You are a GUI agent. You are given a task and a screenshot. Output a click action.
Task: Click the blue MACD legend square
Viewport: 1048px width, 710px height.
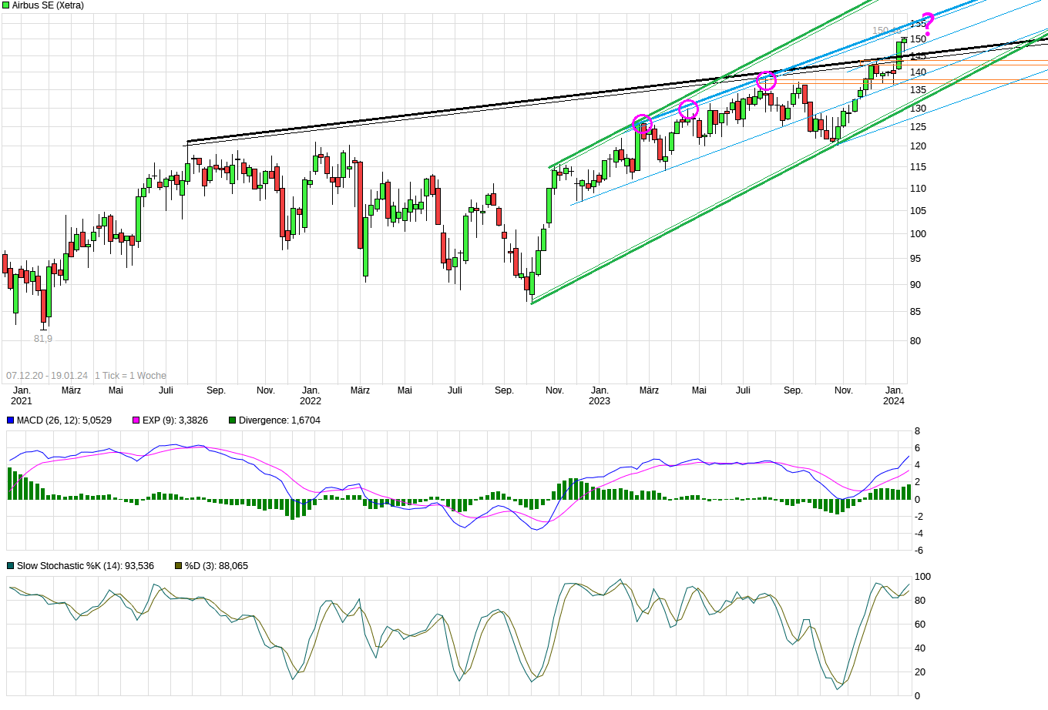(11, 420)
